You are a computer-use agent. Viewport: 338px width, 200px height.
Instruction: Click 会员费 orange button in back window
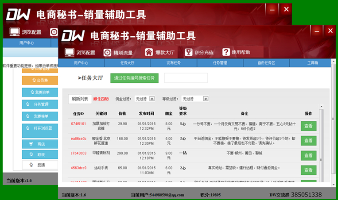pyautogui.click(x=40, y=80)
